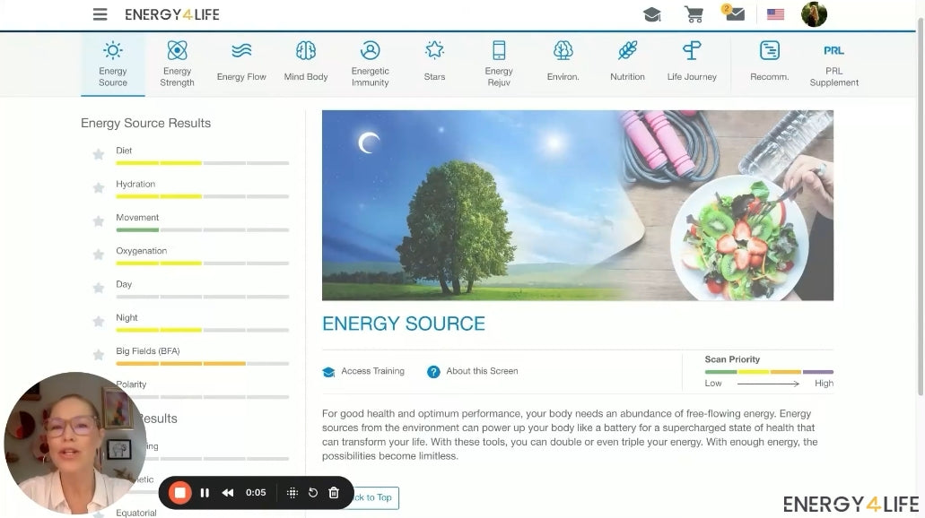Screen dimensions: 925x518
Task: Toggle the star next to Big Fields (BFA)
Action: tap(99, 355)
